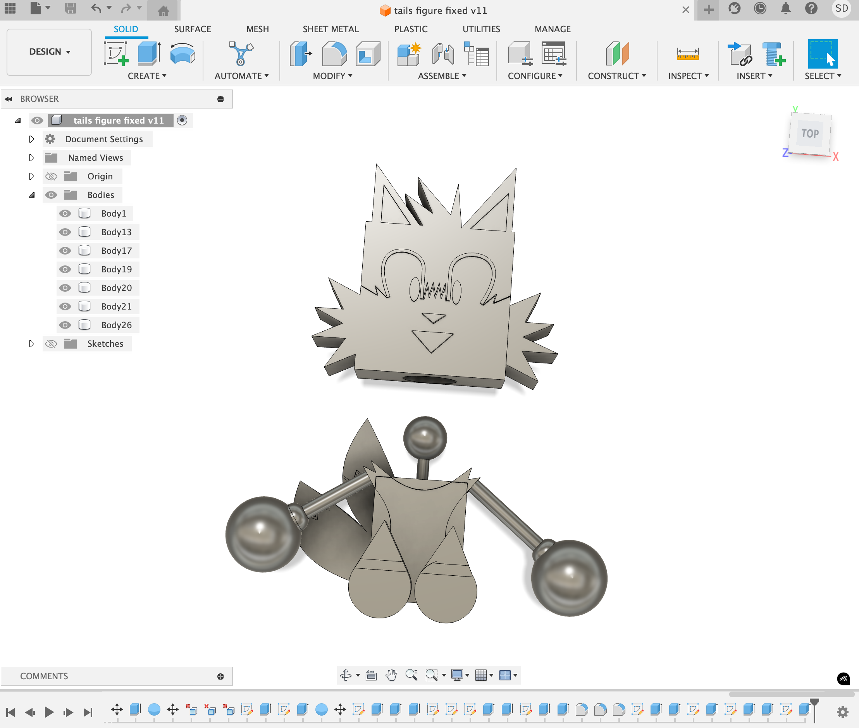Click the Create Sketch tool icon
Screen dimensions: 859x728
pos(115,53)
